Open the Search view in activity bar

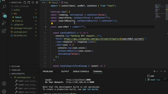pos(4,7)
